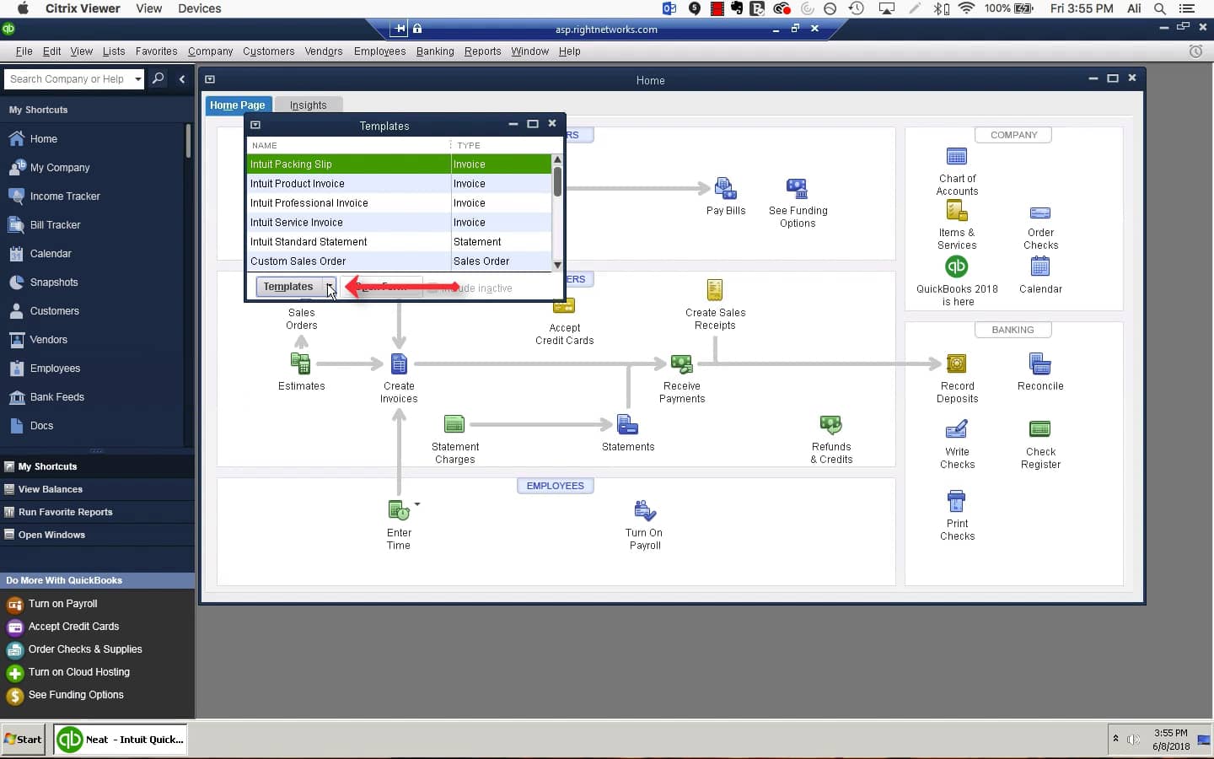The image size is (1214, 759).
Task: Open the Banking menu
Action: (435, 51)
